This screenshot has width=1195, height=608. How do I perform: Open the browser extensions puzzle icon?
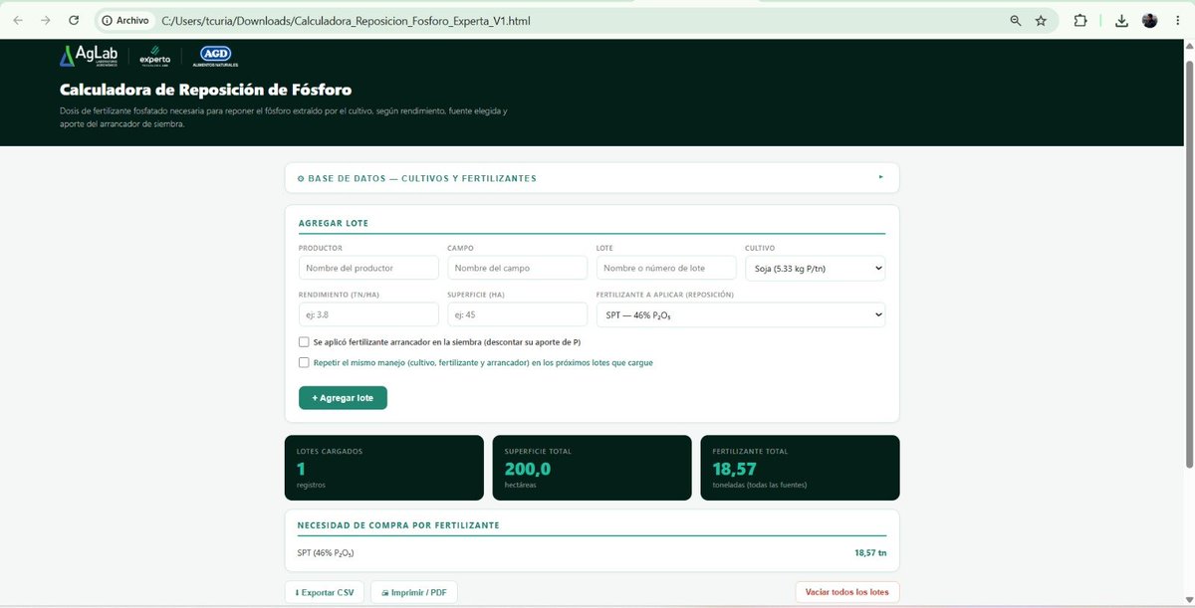[x=1080, y=20]
